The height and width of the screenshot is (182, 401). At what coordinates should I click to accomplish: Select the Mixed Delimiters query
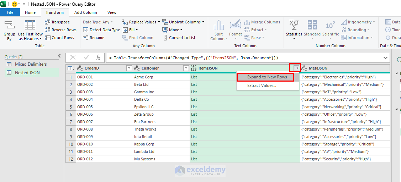[31, 64]
